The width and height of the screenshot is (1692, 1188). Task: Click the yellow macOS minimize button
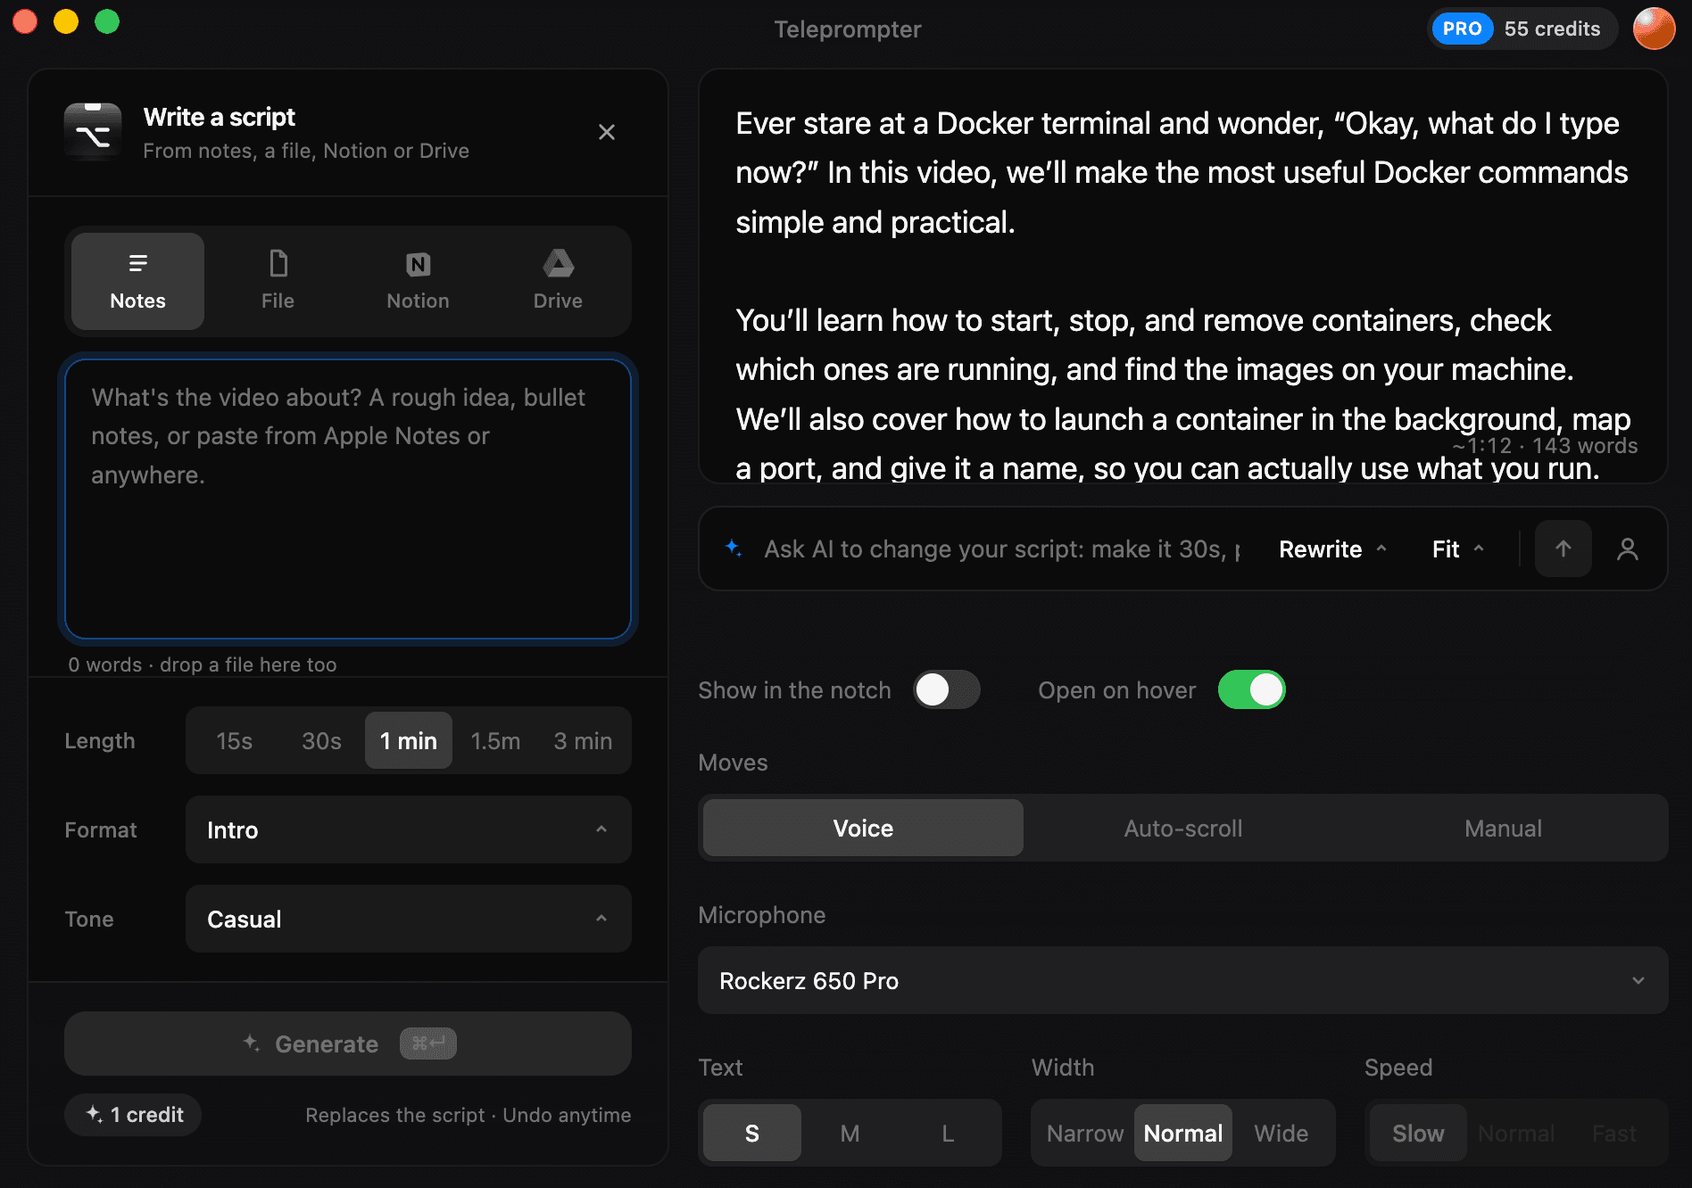coord(66,21)
